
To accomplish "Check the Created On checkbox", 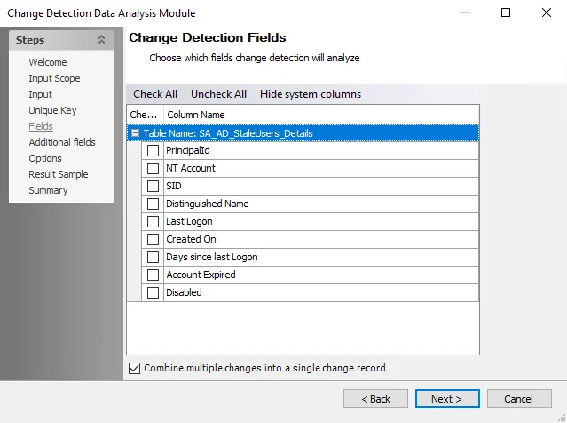I will coord(153,239).
